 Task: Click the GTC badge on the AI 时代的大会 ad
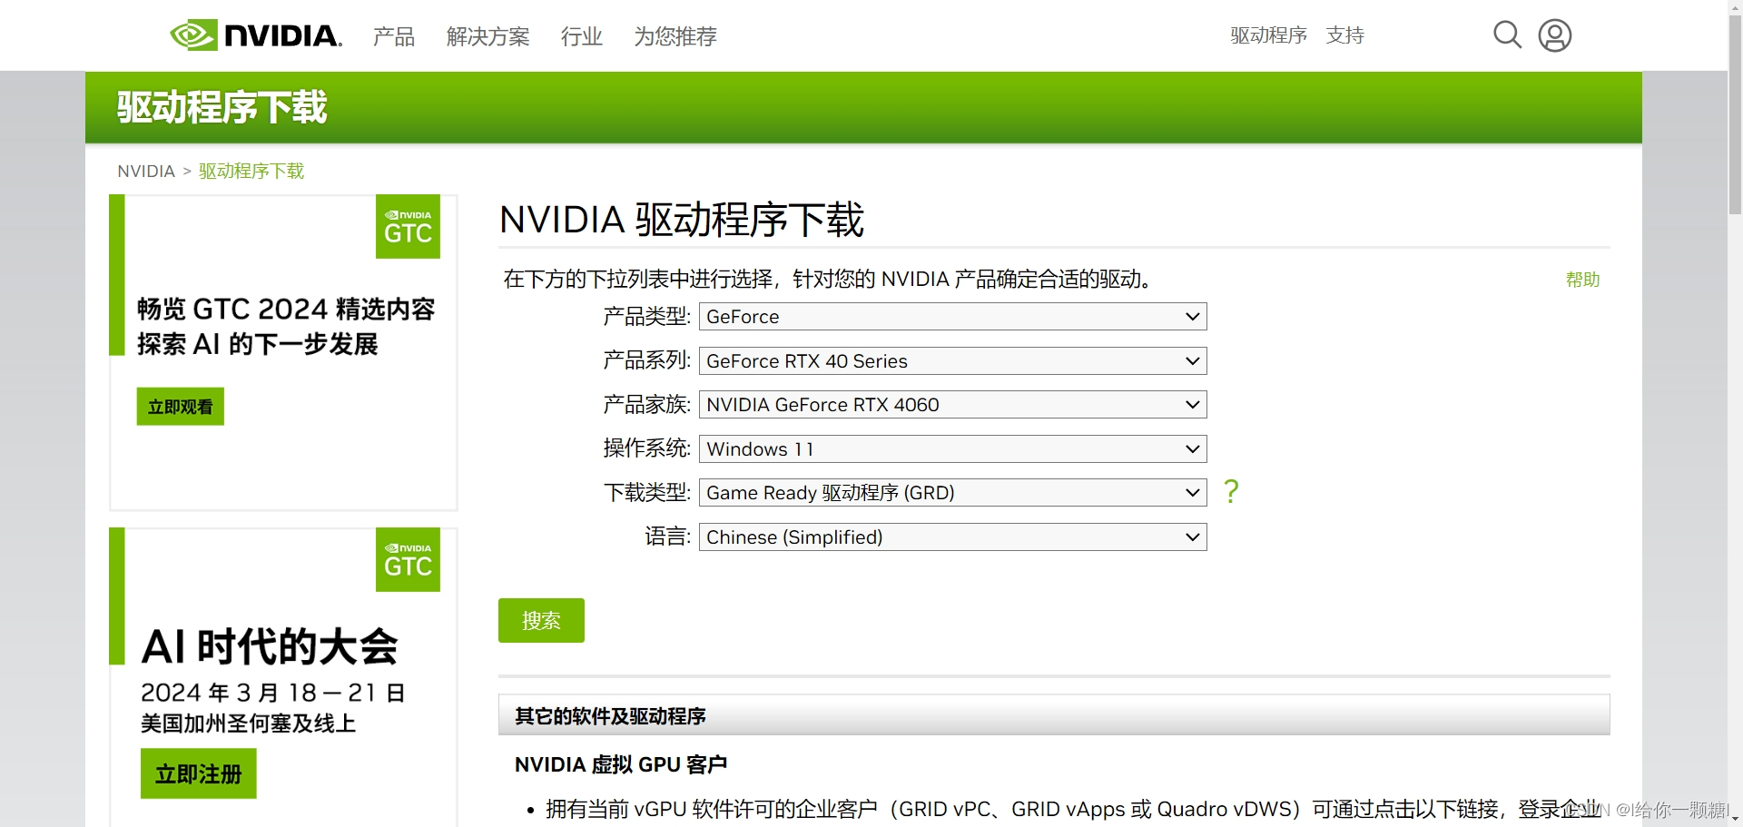pos(408,559)
